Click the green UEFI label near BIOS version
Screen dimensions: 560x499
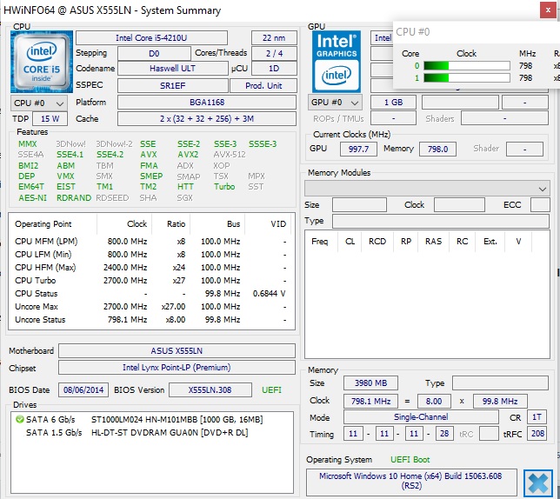pyautogui.click(x=271, y=390)
